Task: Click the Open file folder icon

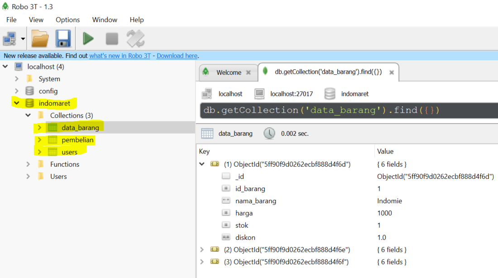Action: click(x=40, y=39)
